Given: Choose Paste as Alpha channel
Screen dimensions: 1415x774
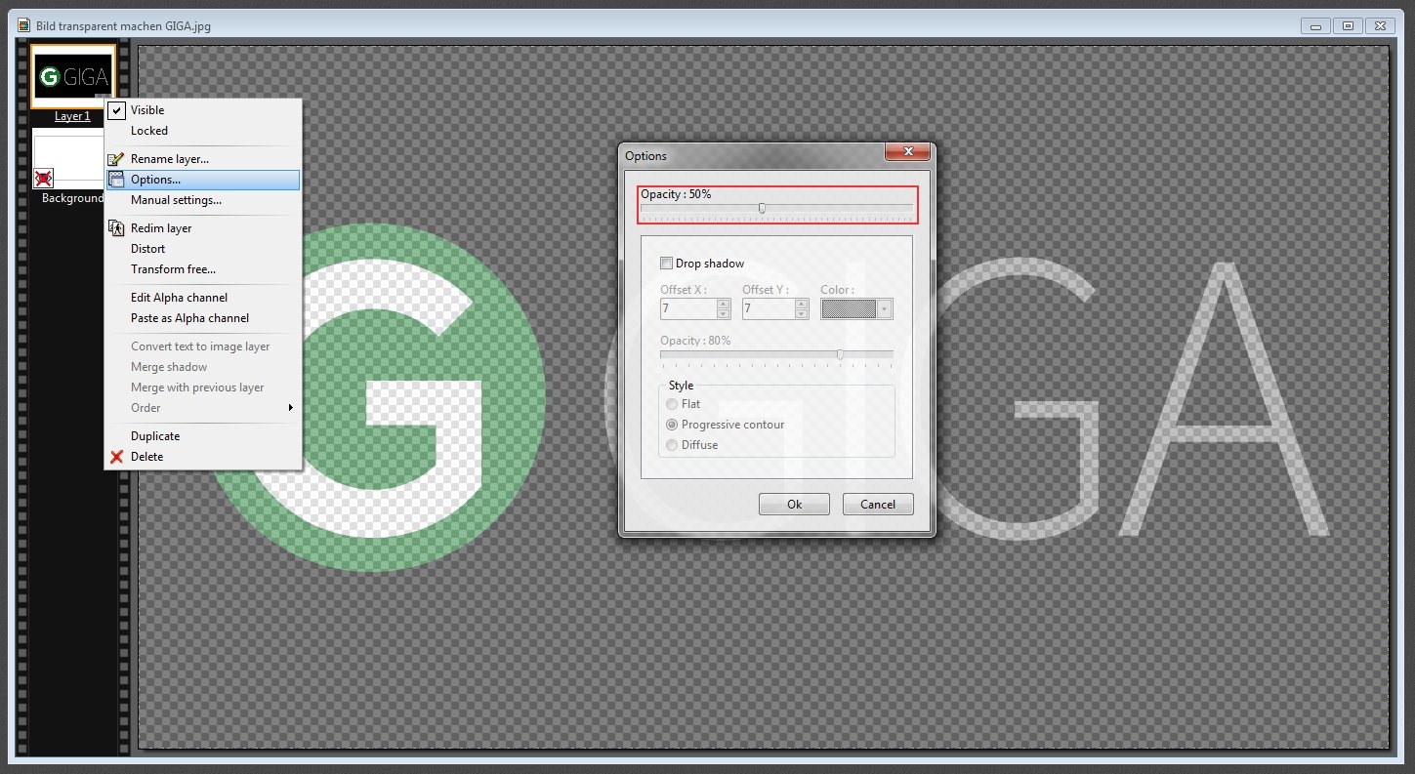Looking at the screenshot, I should pos(203,318).
